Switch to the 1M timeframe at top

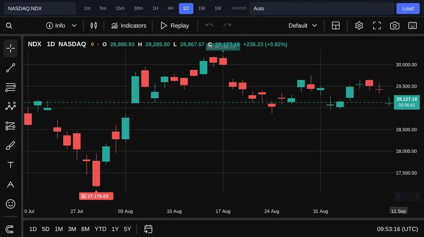[218, 8]
